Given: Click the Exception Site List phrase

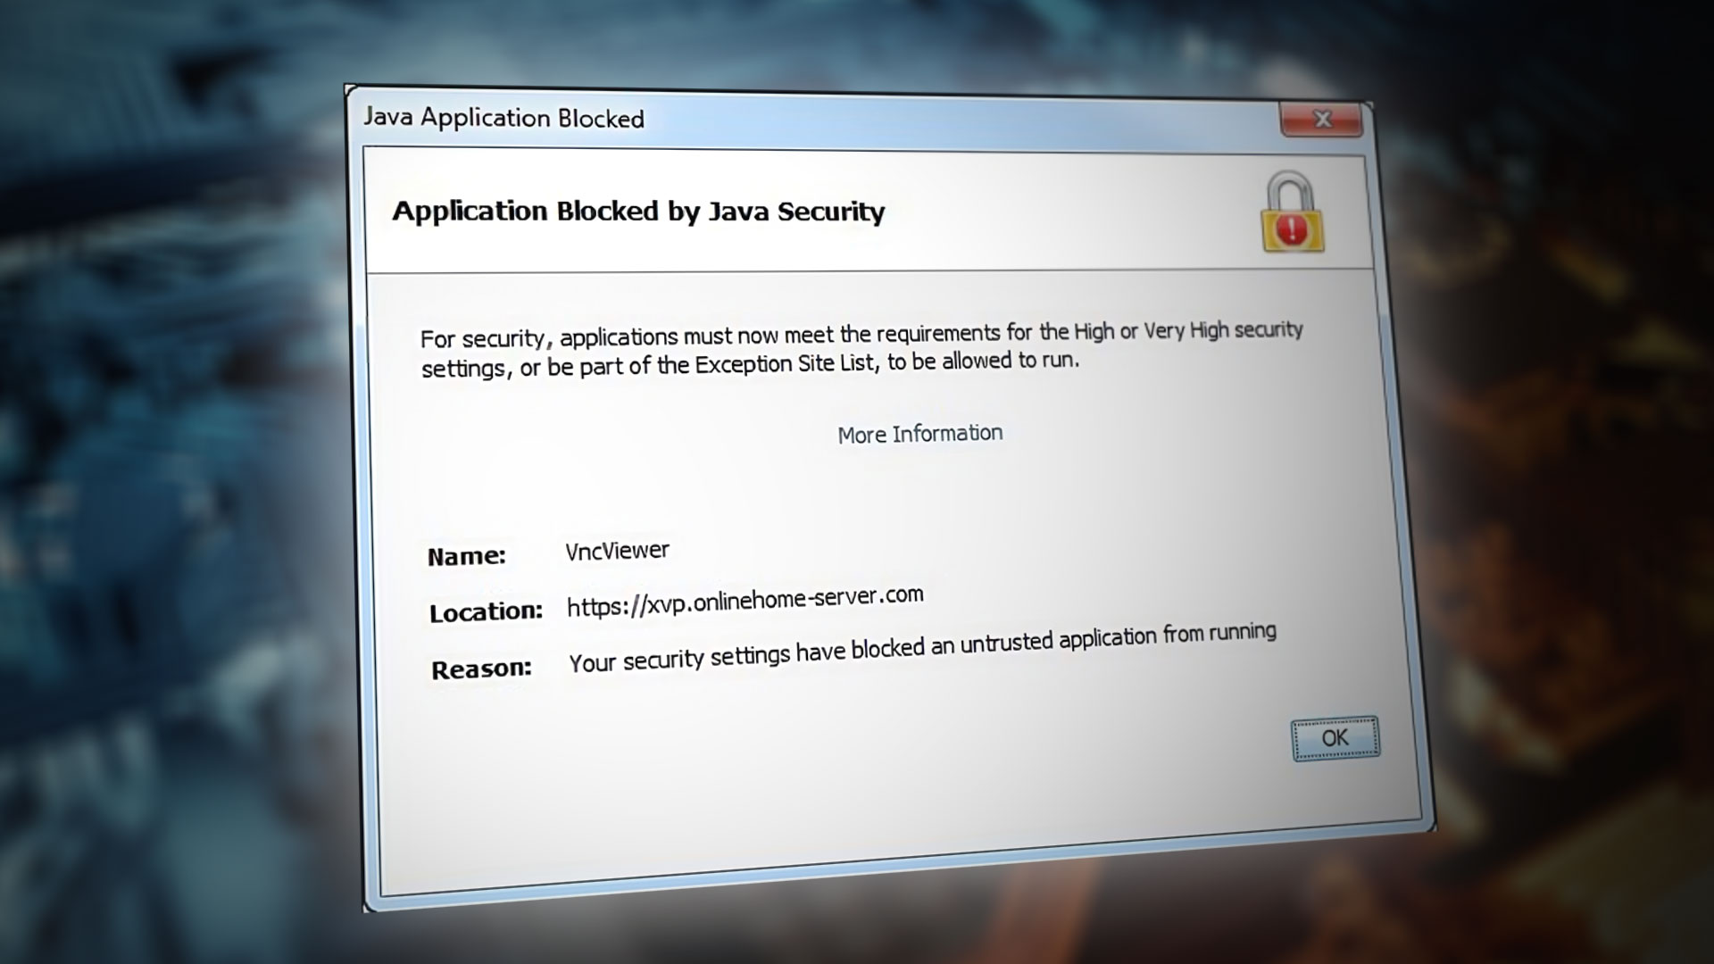Looking at the screenshot, I should 784,364.
